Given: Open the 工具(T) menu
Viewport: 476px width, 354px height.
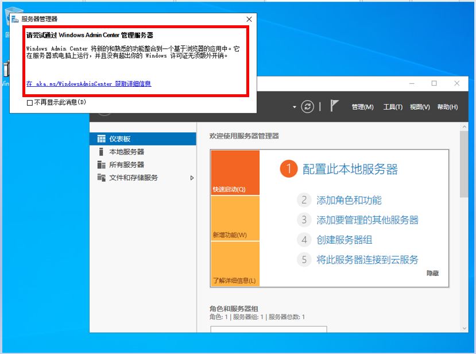Looking at the screenshot, I should (x=392, y=107).
